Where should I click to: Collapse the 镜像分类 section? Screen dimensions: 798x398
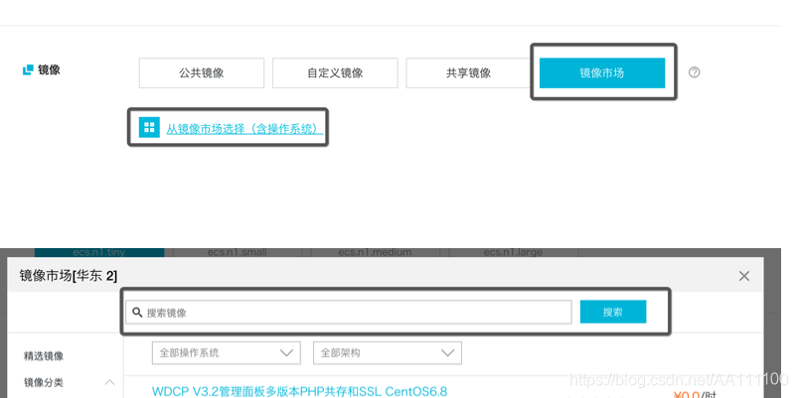109,382
